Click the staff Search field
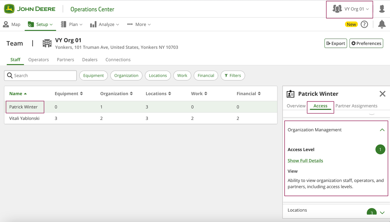Viewport: 390px width, 222px height. pyautogui.click(x=41, y=76)
